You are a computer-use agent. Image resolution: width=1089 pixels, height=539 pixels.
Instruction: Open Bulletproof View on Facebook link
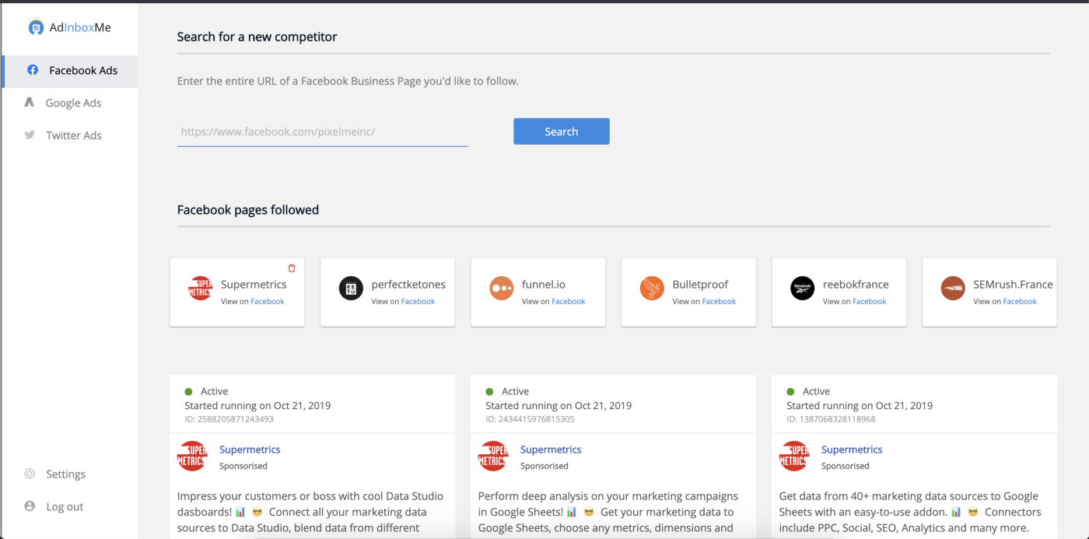(x=719, y=302)
